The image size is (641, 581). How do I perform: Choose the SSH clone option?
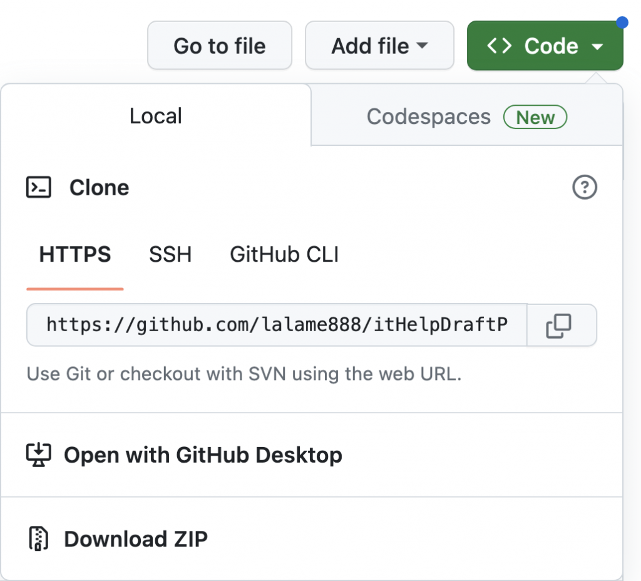170,255
